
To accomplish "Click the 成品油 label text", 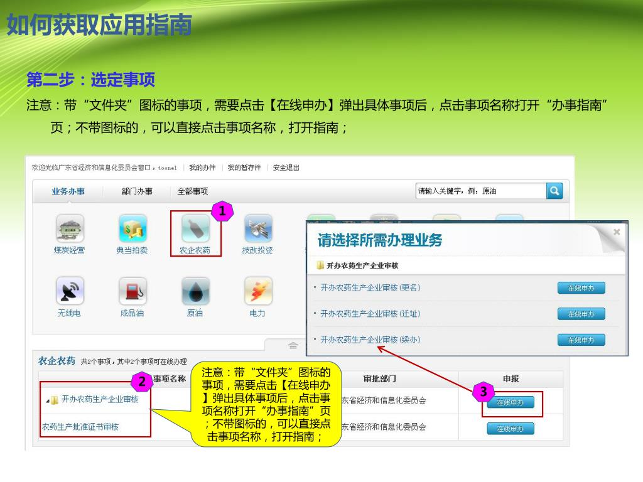I will coord(132,313).
